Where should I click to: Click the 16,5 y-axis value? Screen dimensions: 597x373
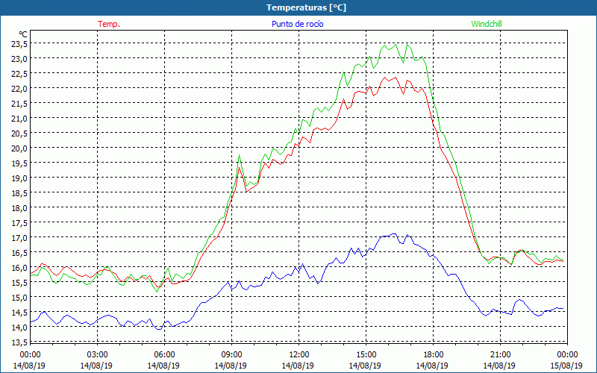point(19,252)
